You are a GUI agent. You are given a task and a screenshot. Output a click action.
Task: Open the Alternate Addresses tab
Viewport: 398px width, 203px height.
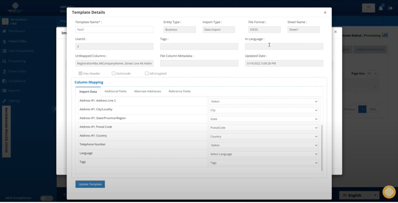tap(148, 91)
